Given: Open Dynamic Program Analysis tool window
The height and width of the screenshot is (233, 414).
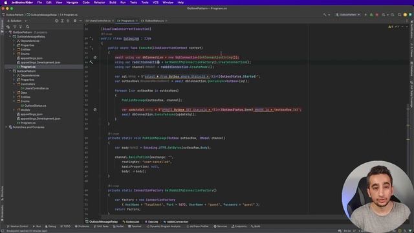Looking at the screenshot, I should coord(164,227).
